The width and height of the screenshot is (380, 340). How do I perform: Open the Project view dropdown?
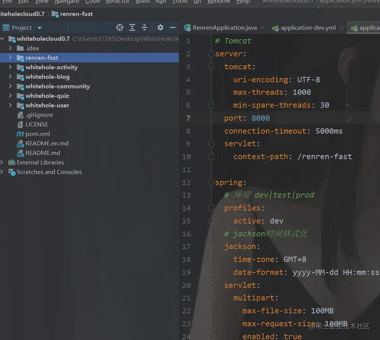(40, 28)
